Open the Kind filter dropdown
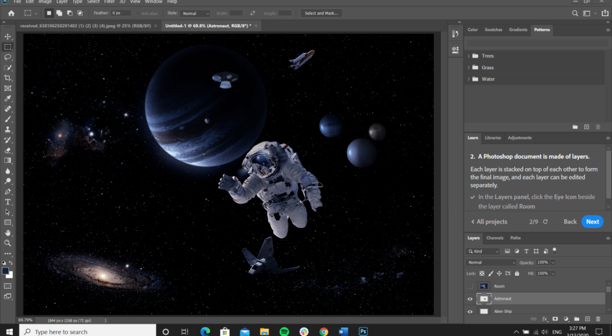Viewport: 612px width, 336px height. [483, 251]
